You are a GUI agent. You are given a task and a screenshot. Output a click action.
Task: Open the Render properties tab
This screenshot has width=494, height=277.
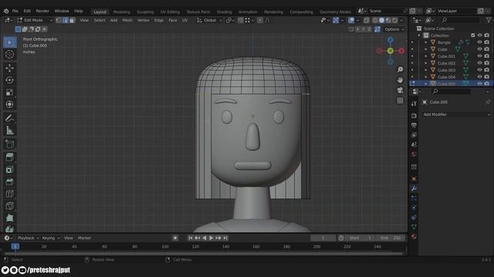pos(414,116)
